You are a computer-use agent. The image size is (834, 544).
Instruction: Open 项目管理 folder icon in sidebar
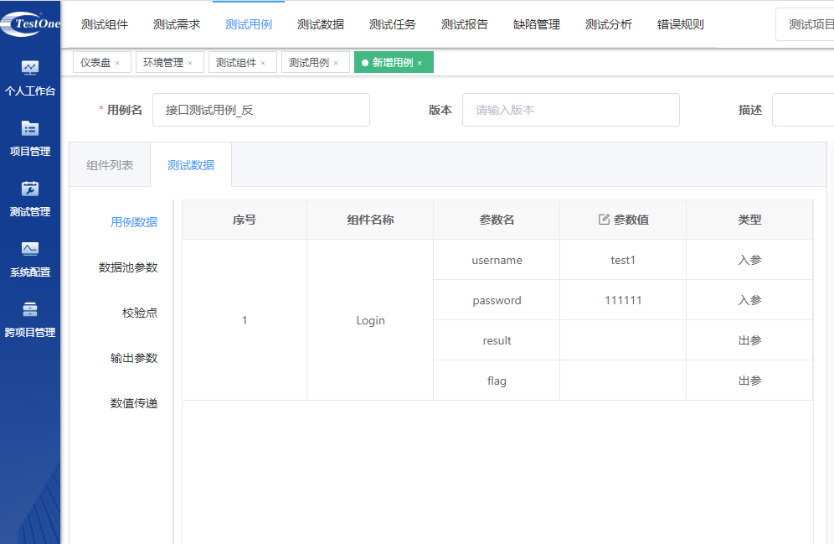30,128
